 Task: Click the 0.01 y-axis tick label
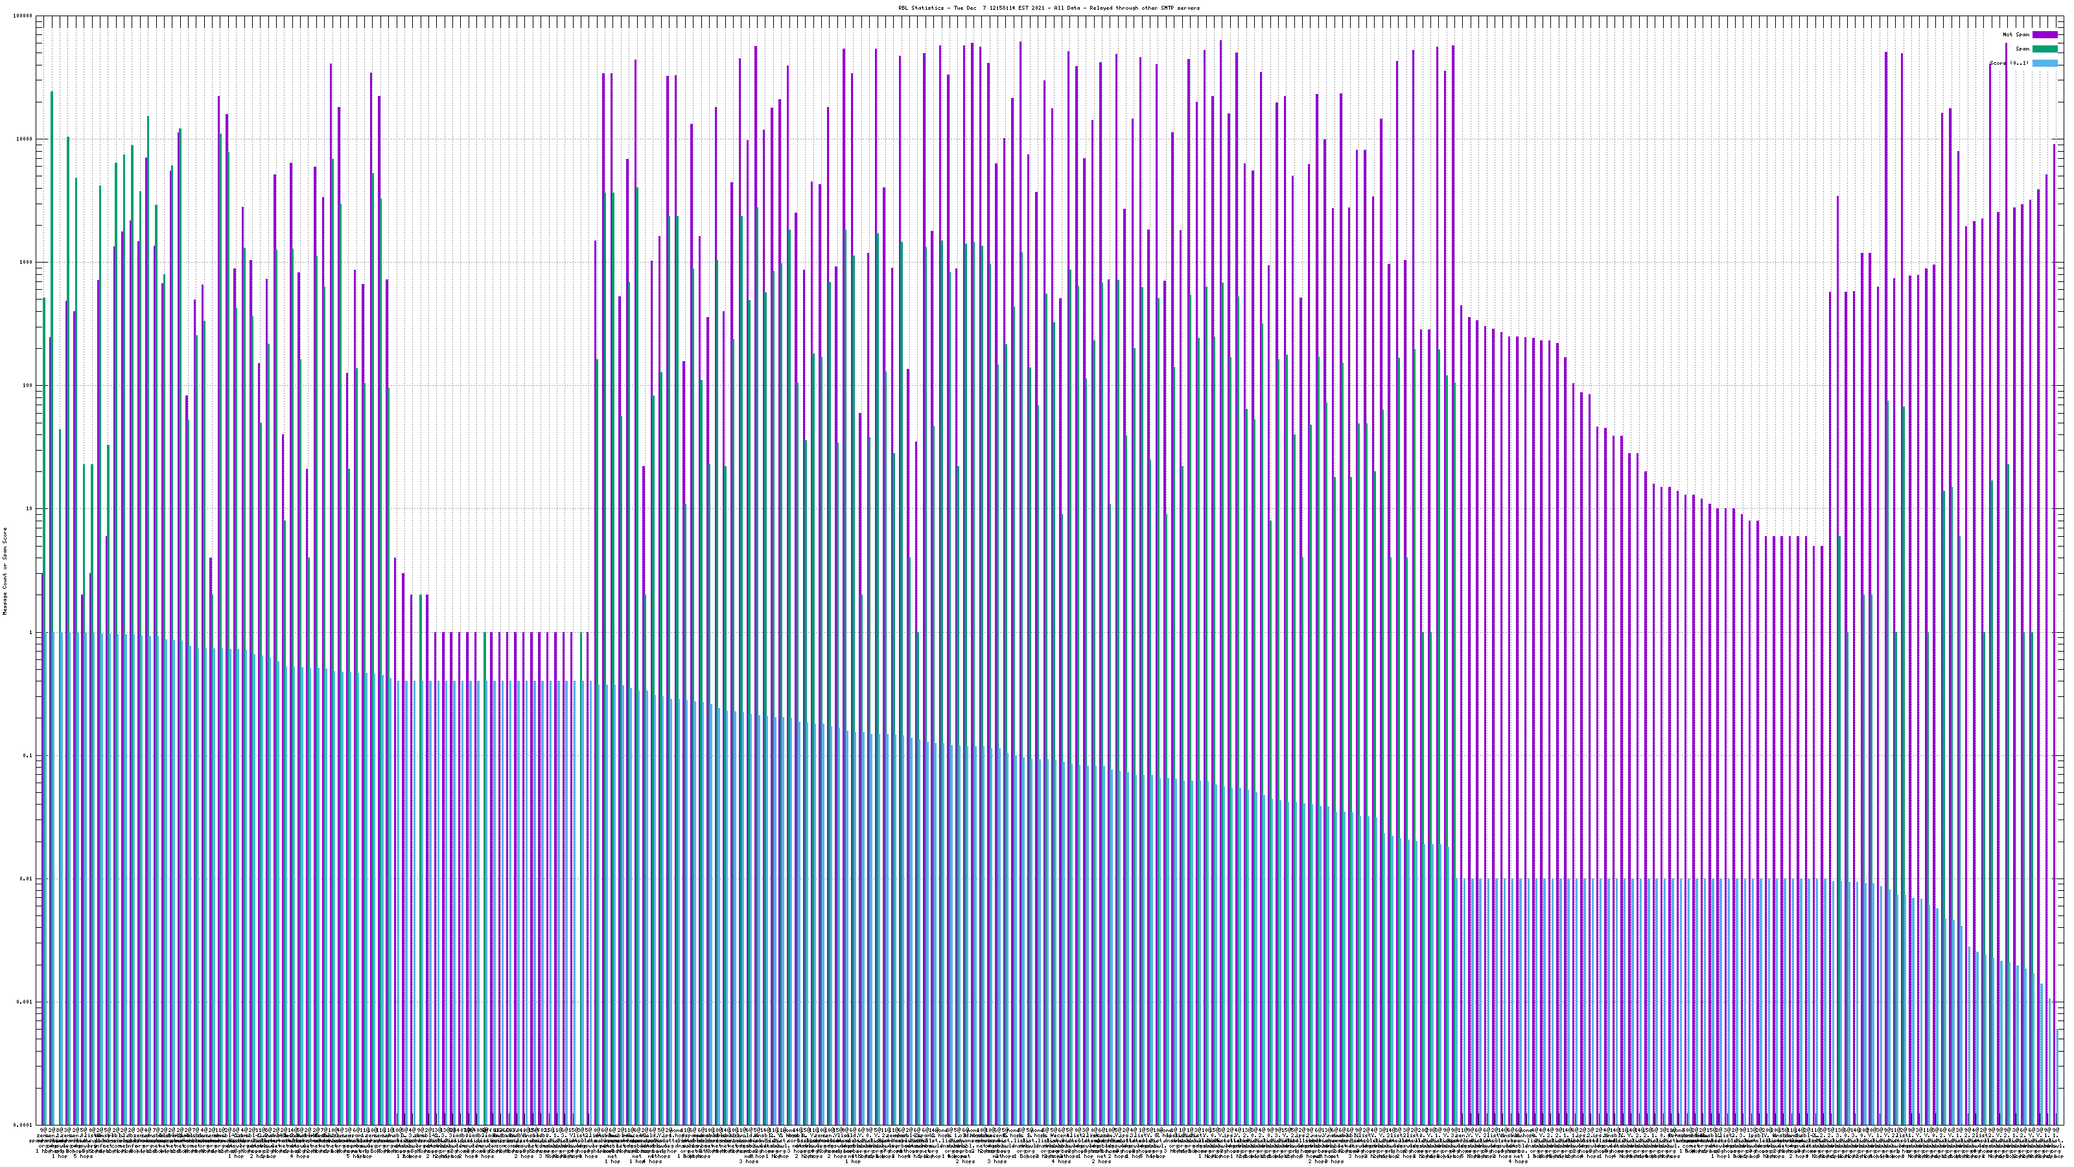27,878
